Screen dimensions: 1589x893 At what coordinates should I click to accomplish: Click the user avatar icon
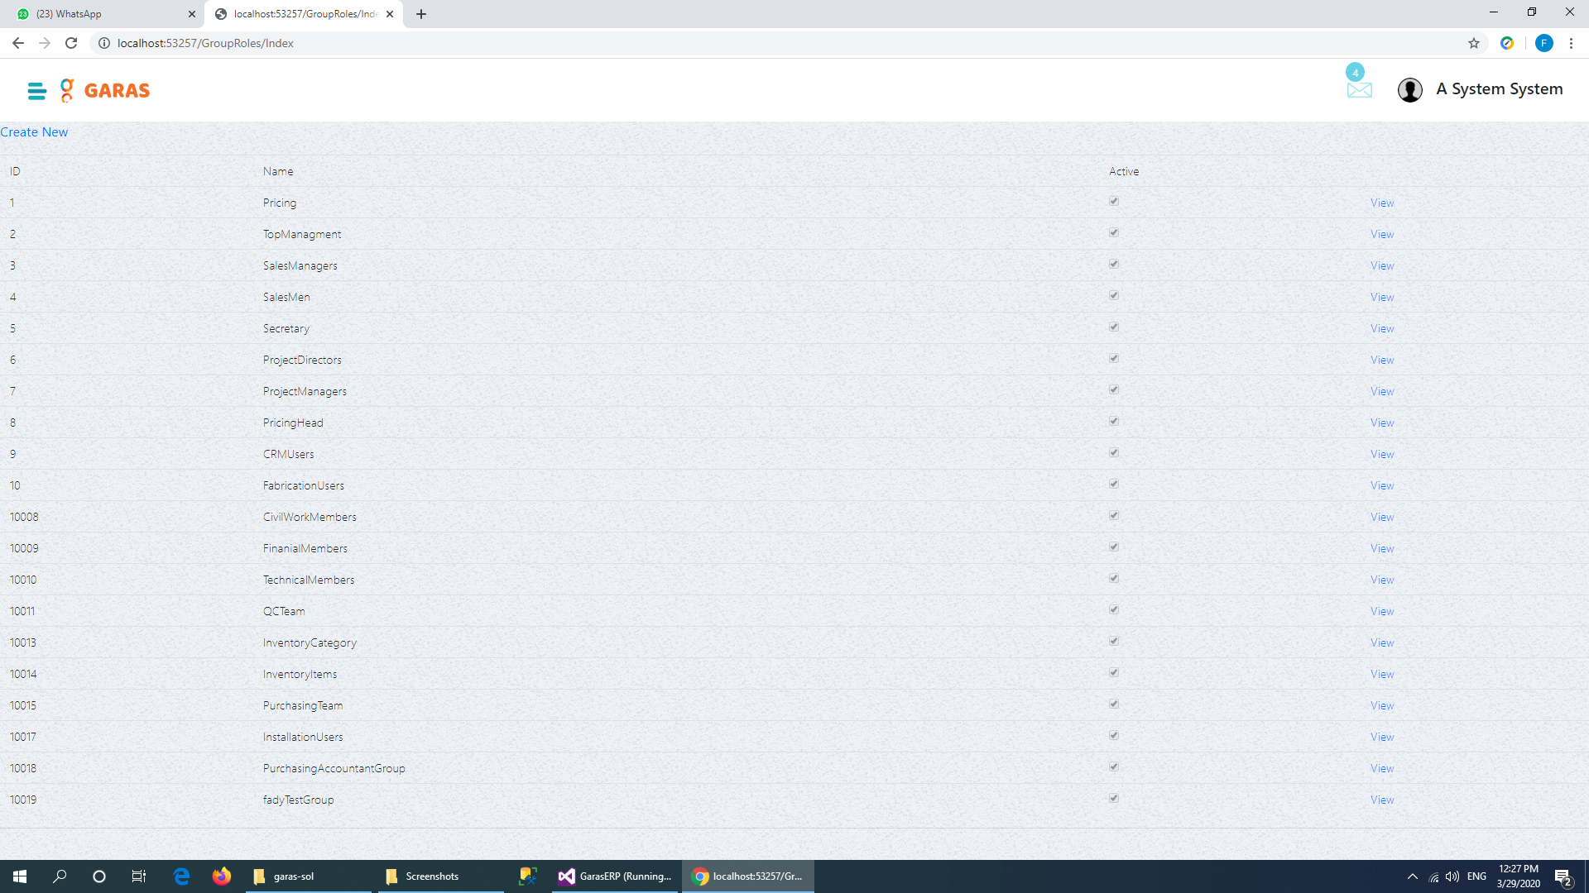click(x=1409, y=89)
